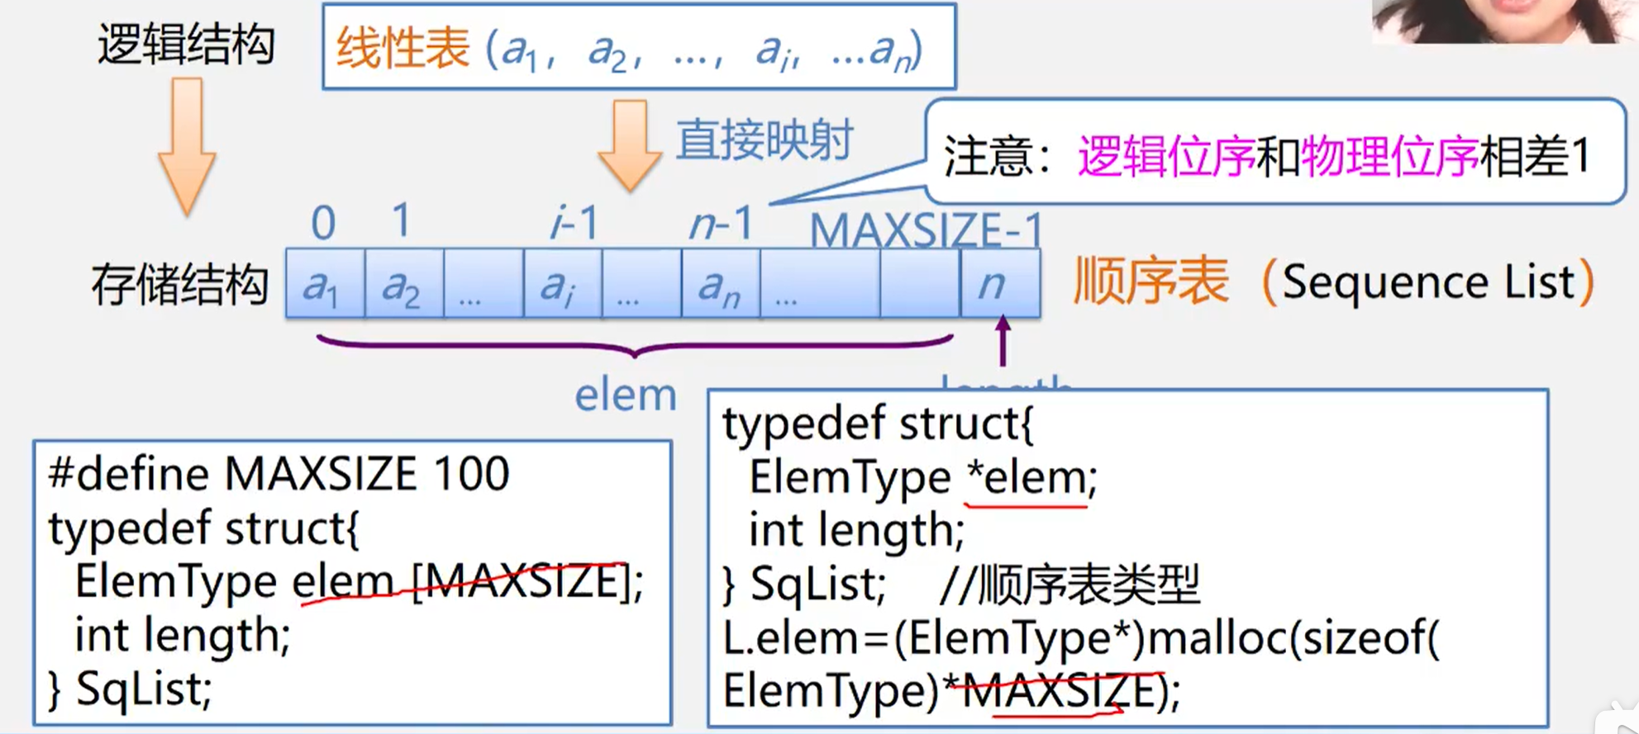Click the ai array cell
The height and width of the screenshot is (734, 1639).
pos(562,283)
